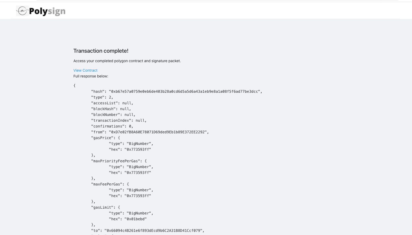Click the maxFeePerGas hex '0x773593ff' value

[138, 196]
